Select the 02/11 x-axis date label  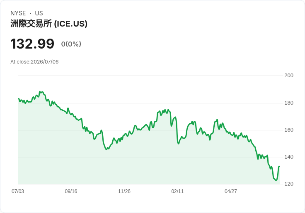(x=177, y=191)
